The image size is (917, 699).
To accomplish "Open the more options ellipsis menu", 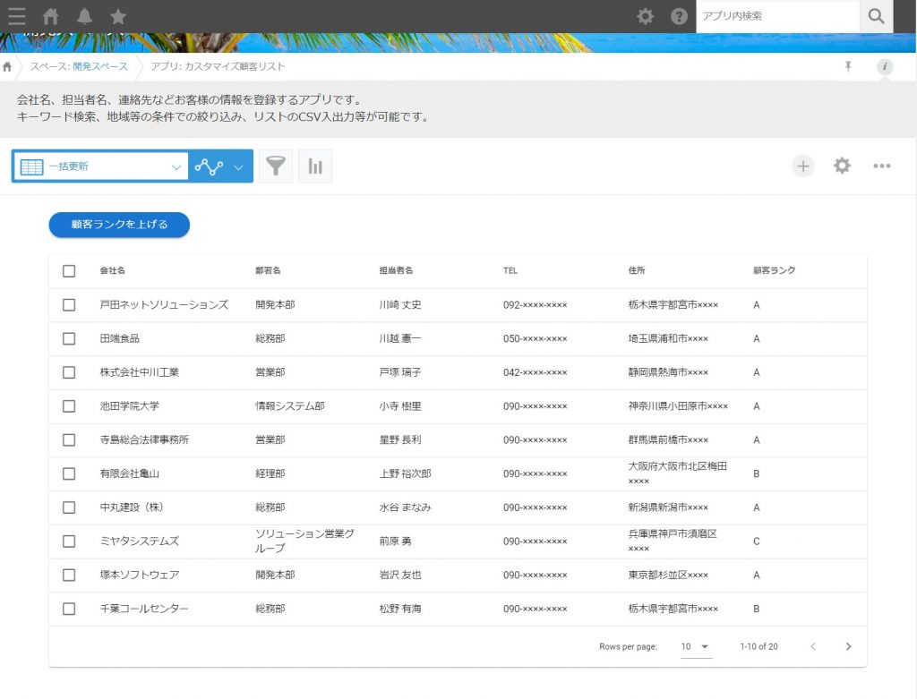I will tap(881, 166).
